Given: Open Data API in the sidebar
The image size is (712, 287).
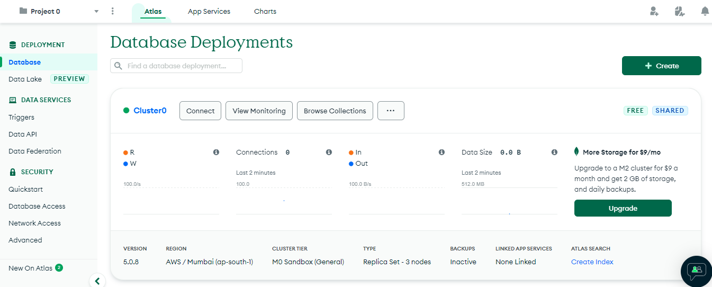Looking at the screenshot, I should coord(23,134).
